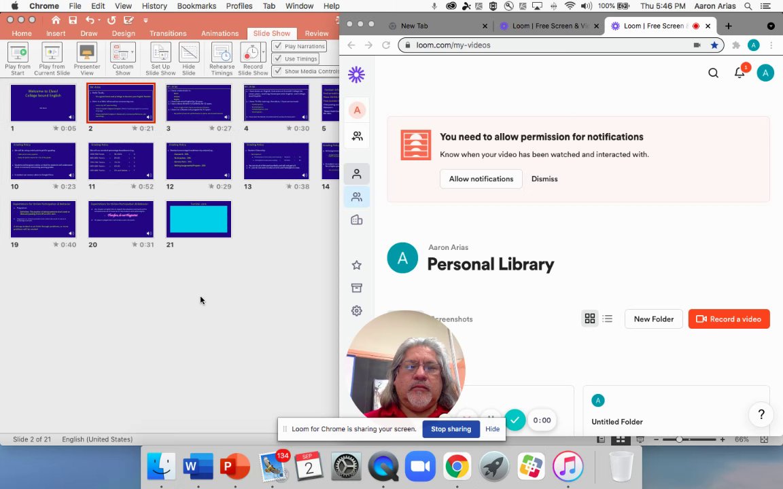The height and width of the screenshot is (489, 783).
Task: Click New Folder button
Action: (654, 319)
